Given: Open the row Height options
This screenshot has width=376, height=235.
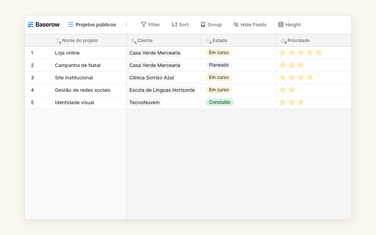Looking at the screenshot, I should coord(290,24).
